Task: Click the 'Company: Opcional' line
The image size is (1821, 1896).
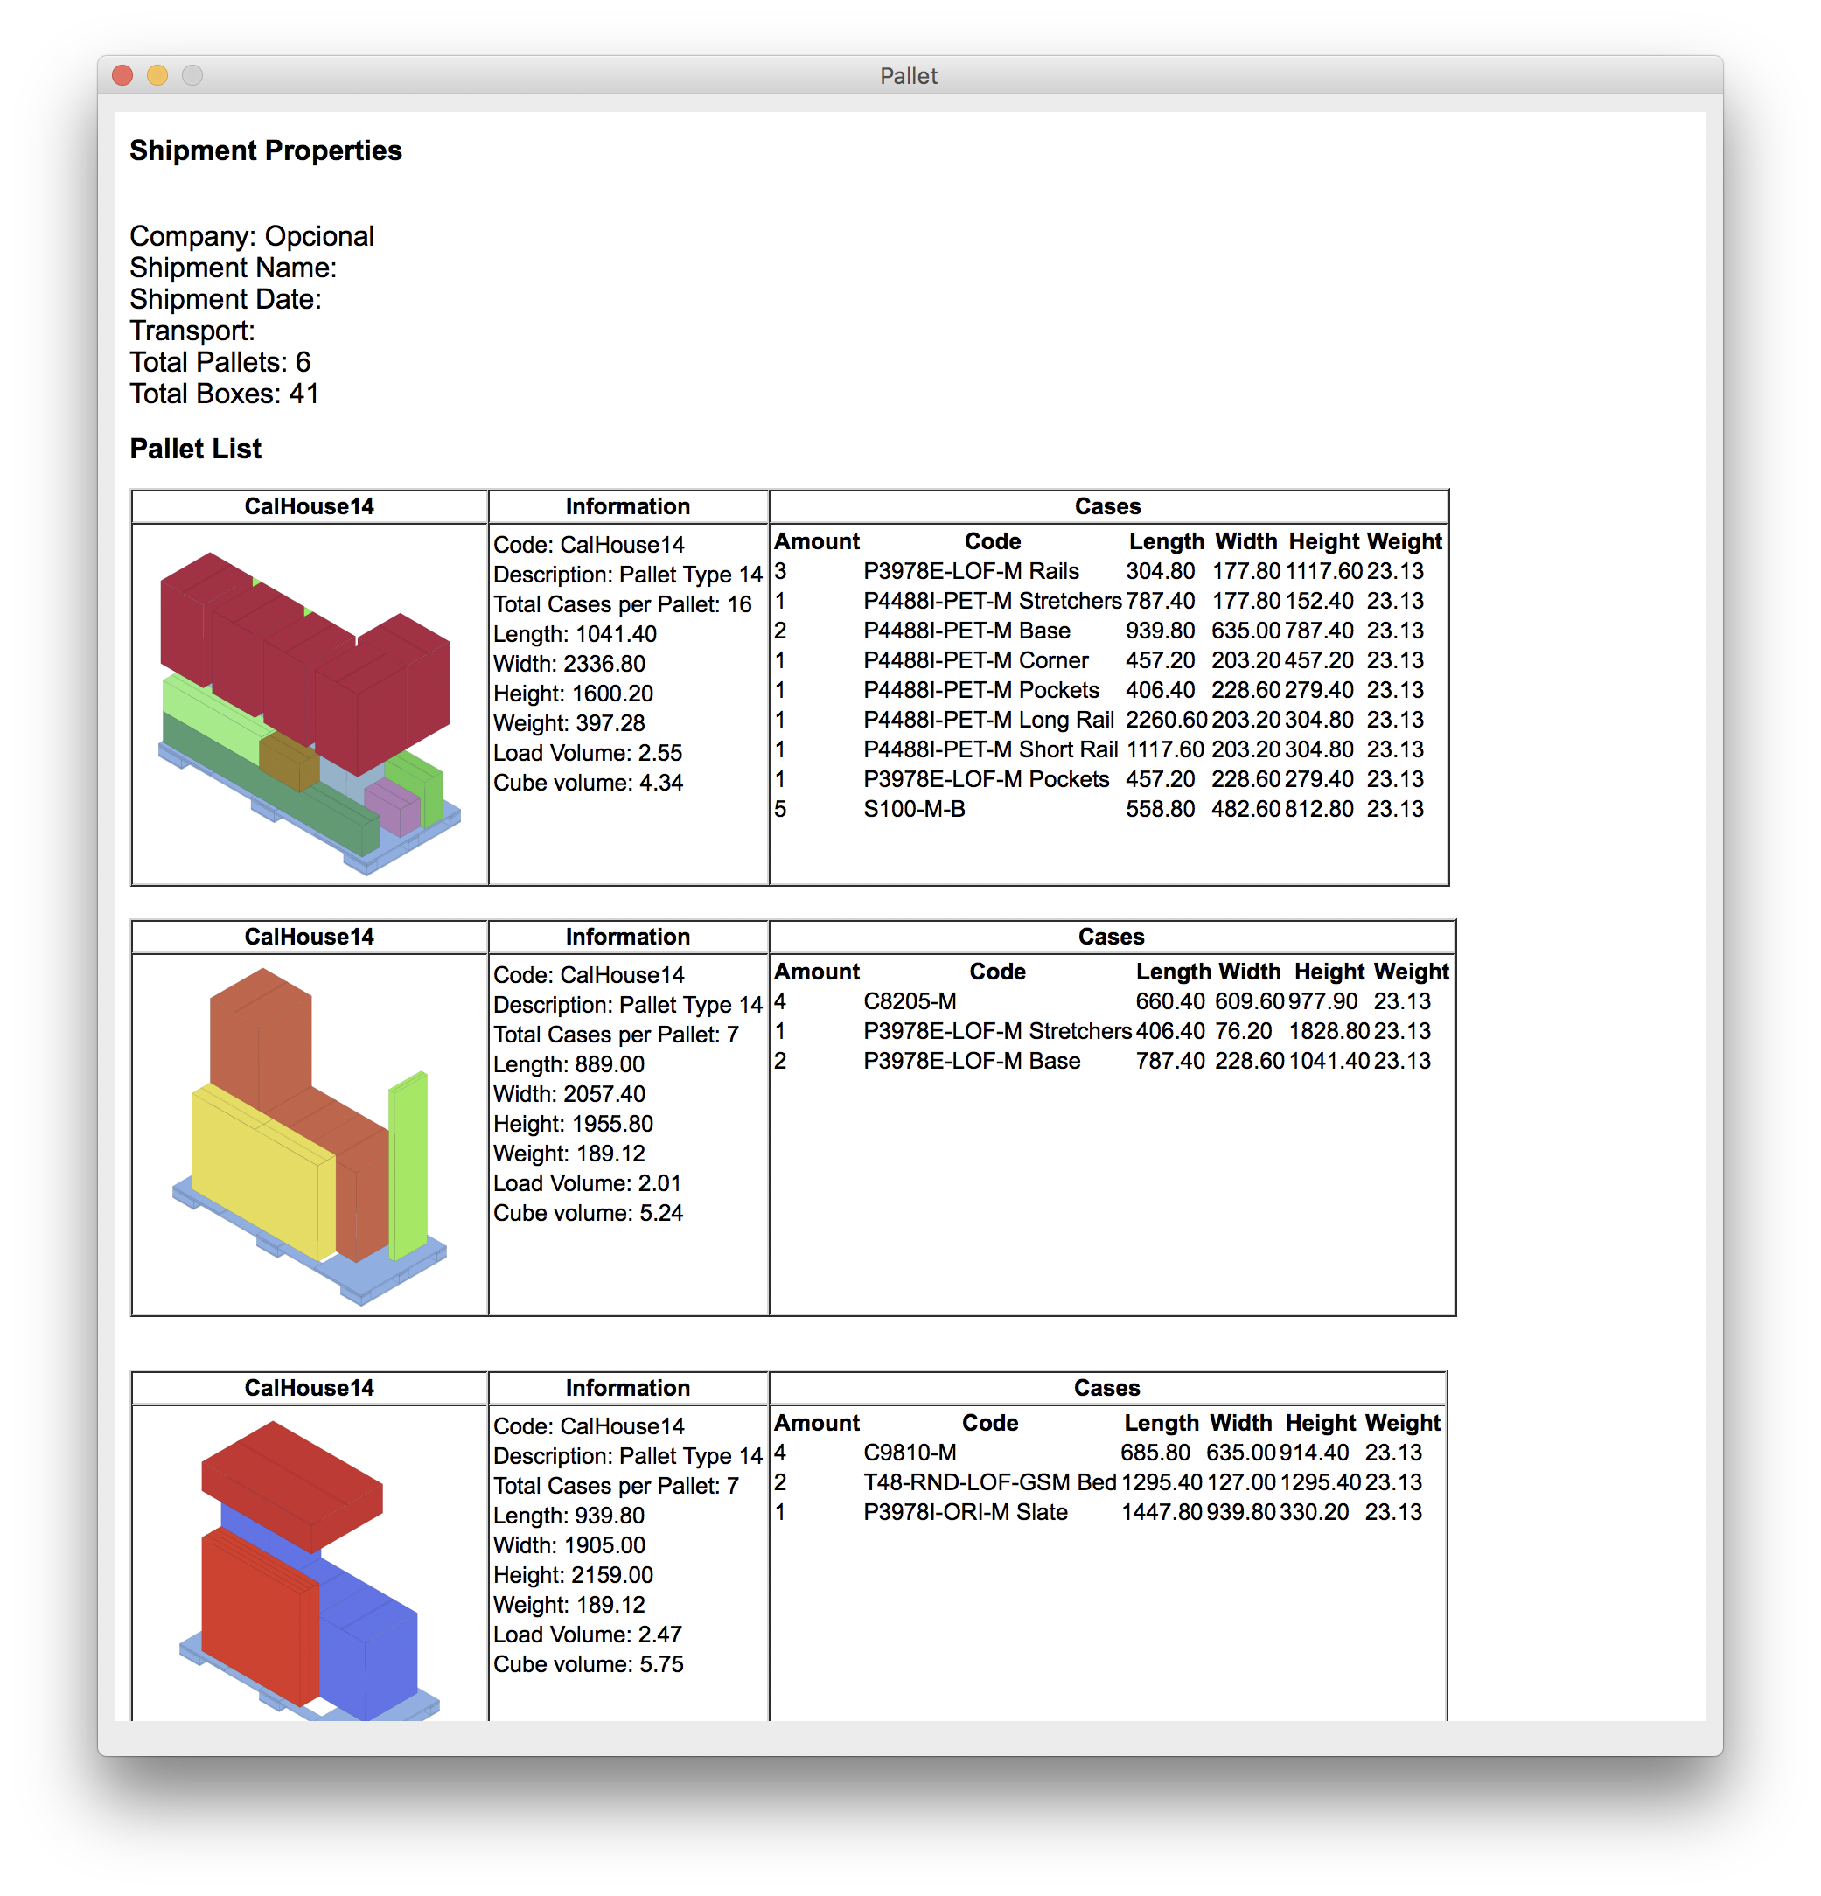Action: [x=252, y=236]
